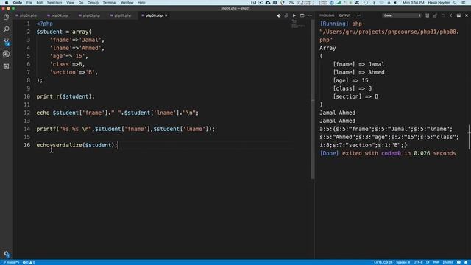The image size is (471, 265).
Task: Open the Debug menu
Action: pos(93,3)
